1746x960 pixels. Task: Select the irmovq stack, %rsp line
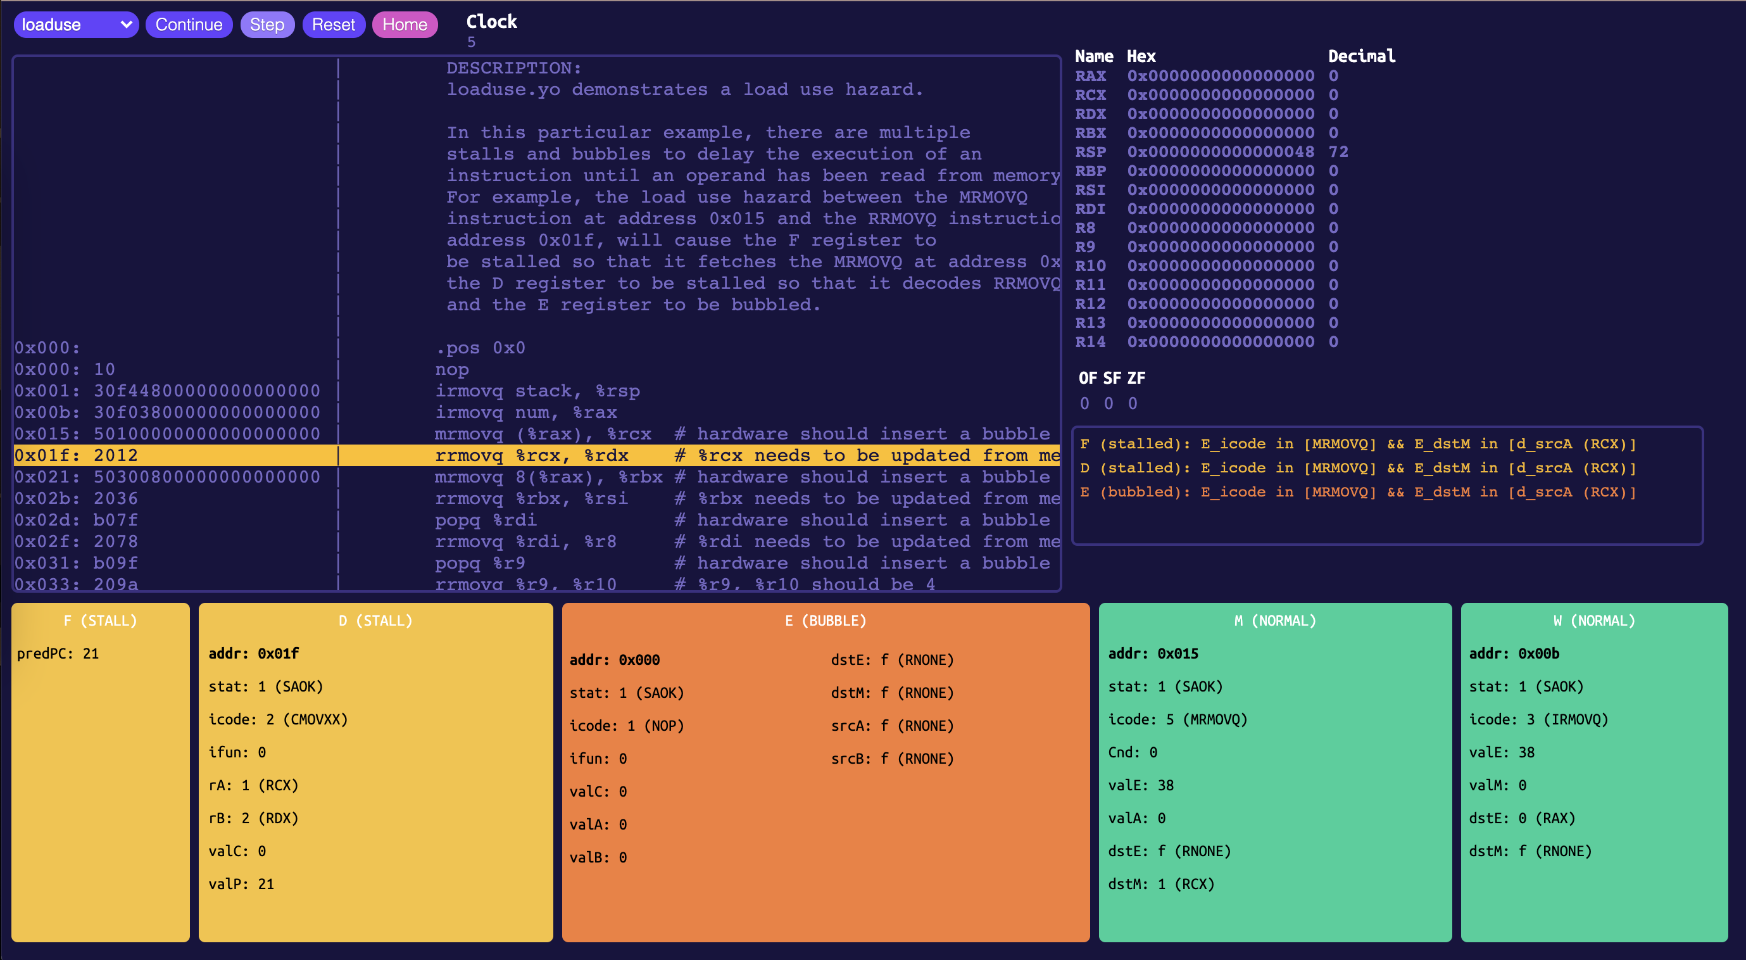click(x=537, y=391)
